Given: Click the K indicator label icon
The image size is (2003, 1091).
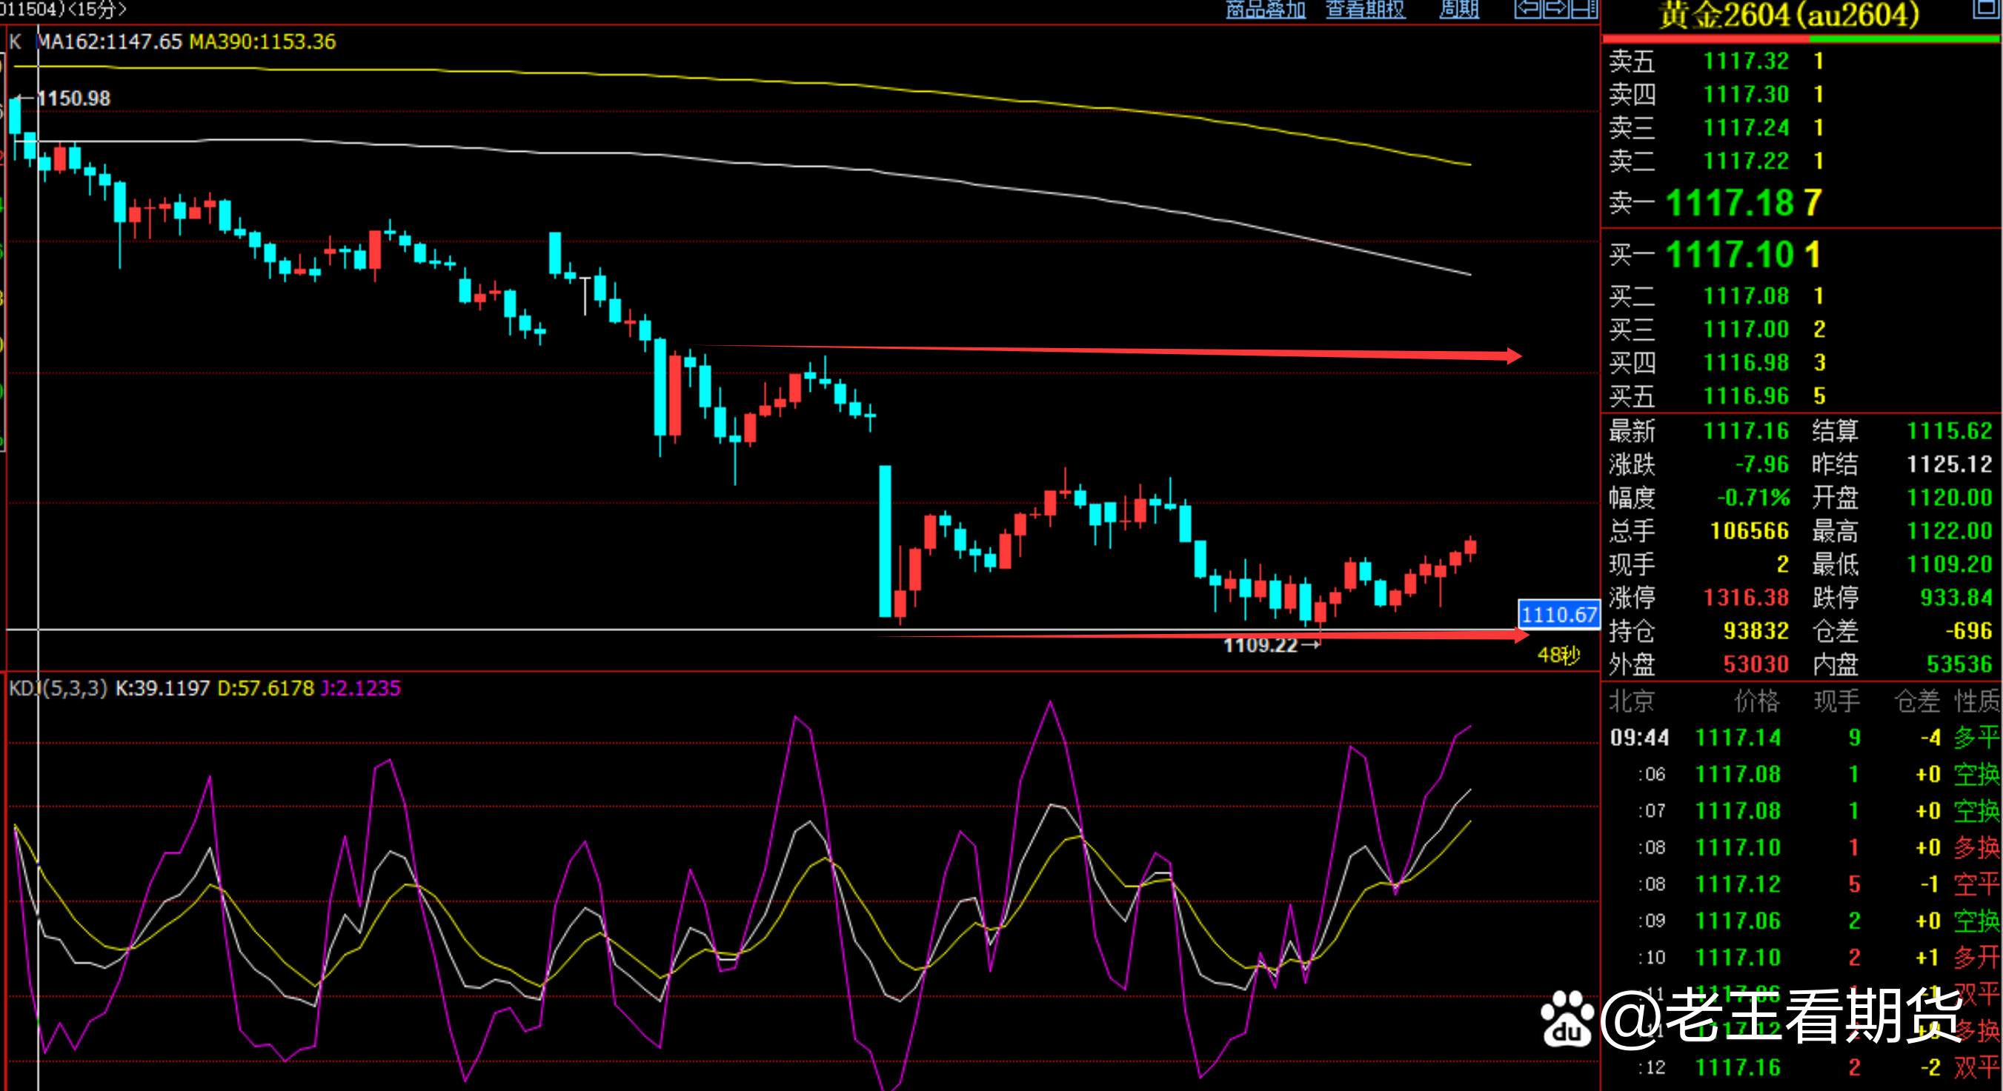Looking at the screenshot, I should click(x=15, y=41).
